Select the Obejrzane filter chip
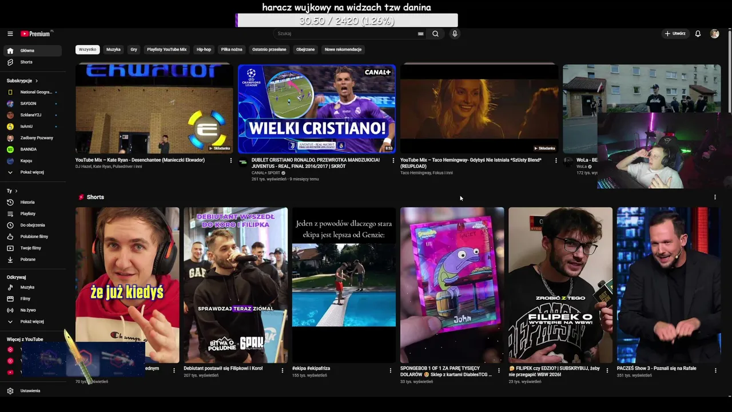 click(305, 49)
